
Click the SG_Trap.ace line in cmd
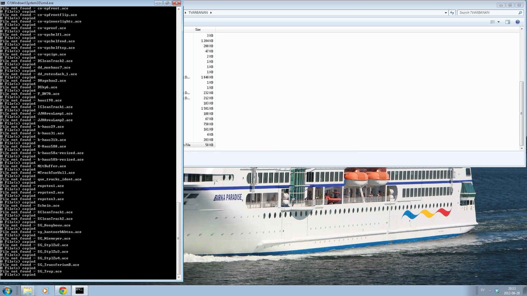pyautogui.click(x=31, y=272)
